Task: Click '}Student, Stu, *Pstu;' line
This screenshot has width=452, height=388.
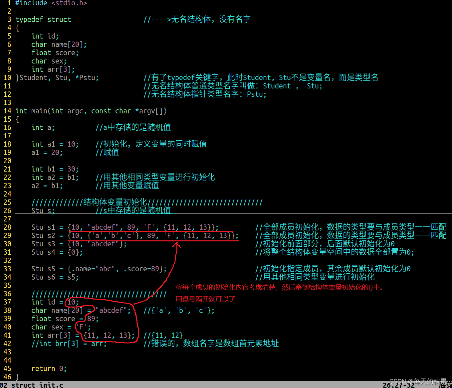Action: 57,78
